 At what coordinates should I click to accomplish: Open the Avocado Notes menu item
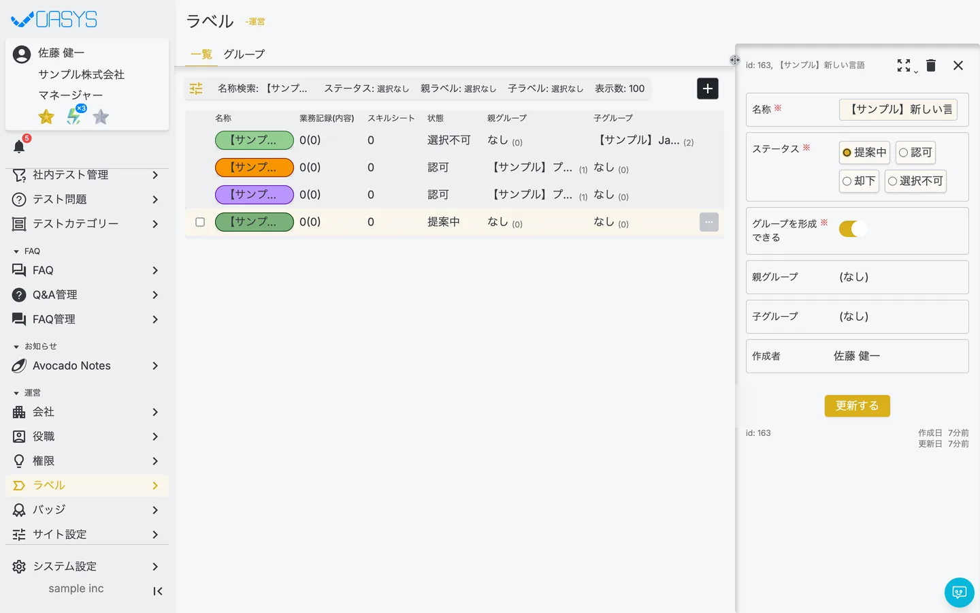87,366
